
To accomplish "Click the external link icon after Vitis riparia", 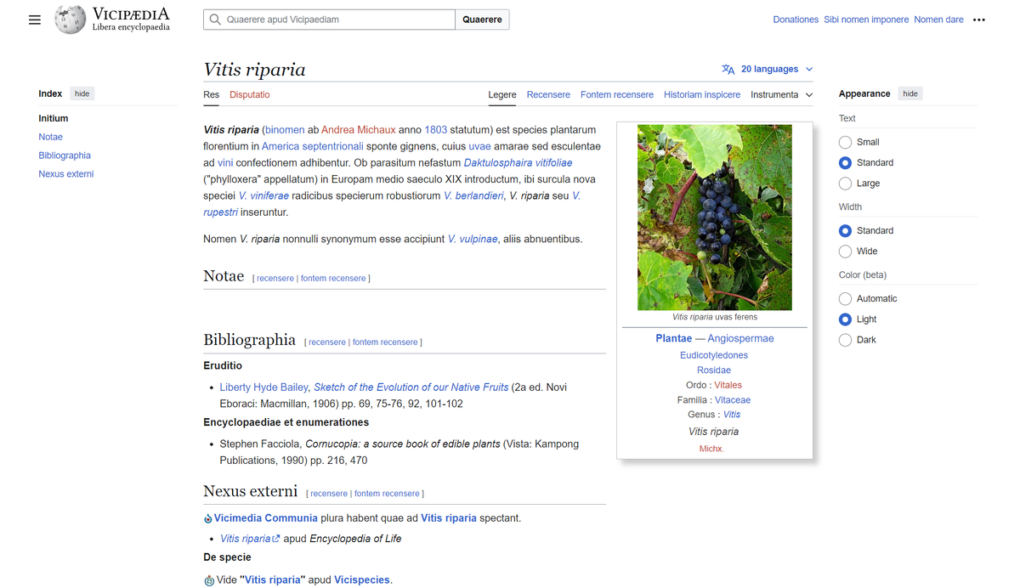I will click(x=276, y=539).
